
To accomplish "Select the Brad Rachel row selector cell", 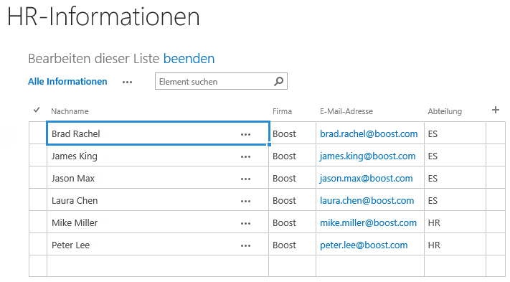I will click(x=38, y=133).
